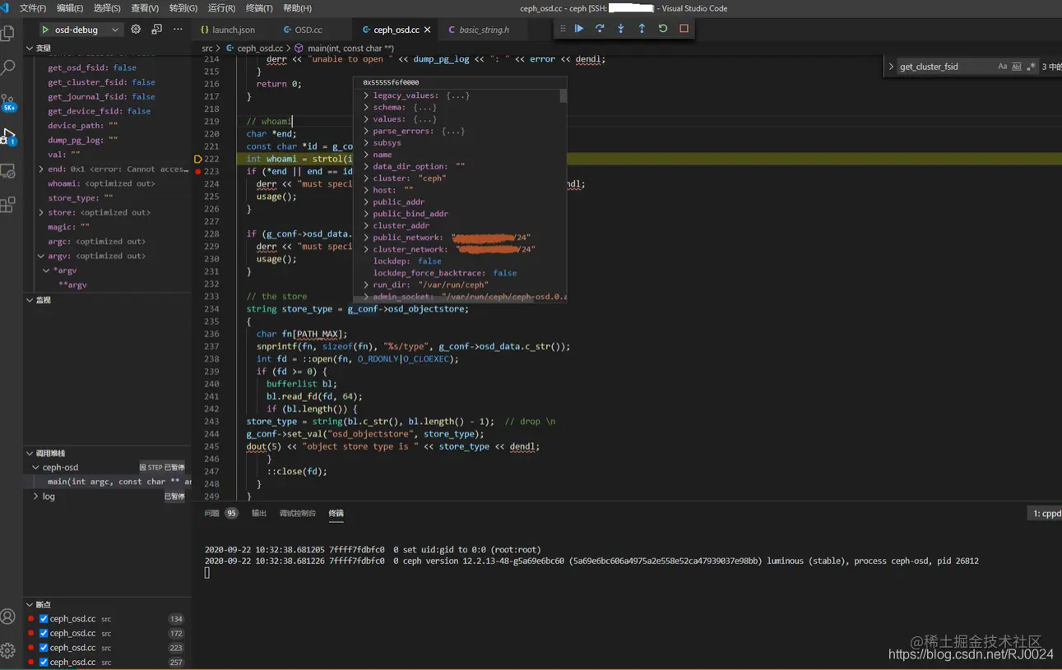
Task: Click the Continue debug button
Action: [579, 29]
